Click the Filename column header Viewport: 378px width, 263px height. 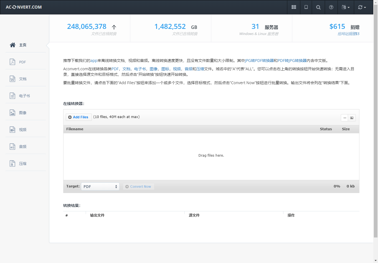[x=75, y=129]
